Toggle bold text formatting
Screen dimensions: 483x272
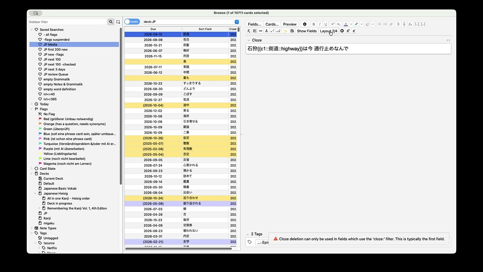[x=314, y=24]
